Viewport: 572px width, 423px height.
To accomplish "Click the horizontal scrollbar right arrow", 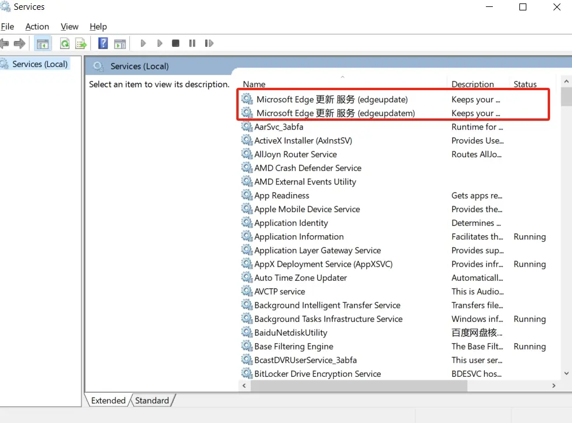I will pos(554,386).
